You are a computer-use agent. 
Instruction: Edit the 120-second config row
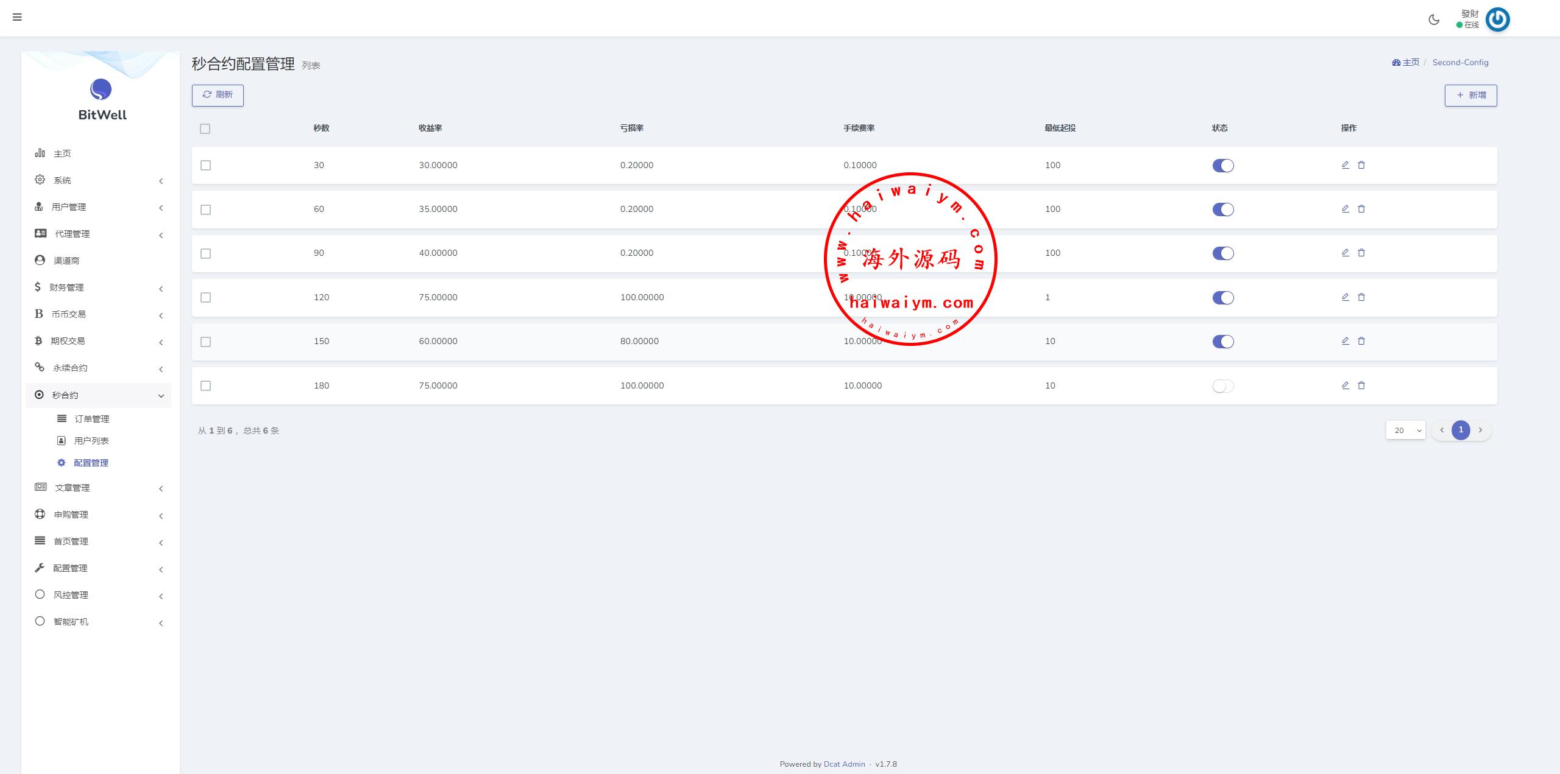pyautogui.click(x=1345, y=297)
